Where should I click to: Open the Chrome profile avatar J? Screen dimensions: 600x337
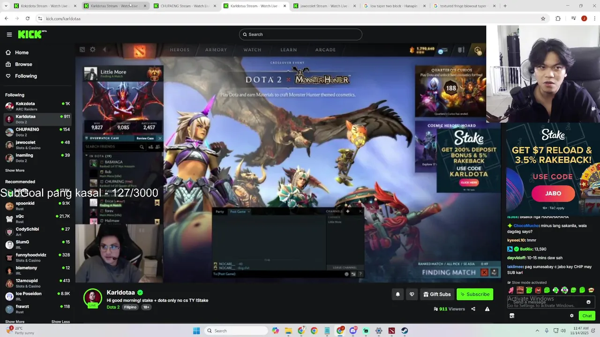[584, 19]
